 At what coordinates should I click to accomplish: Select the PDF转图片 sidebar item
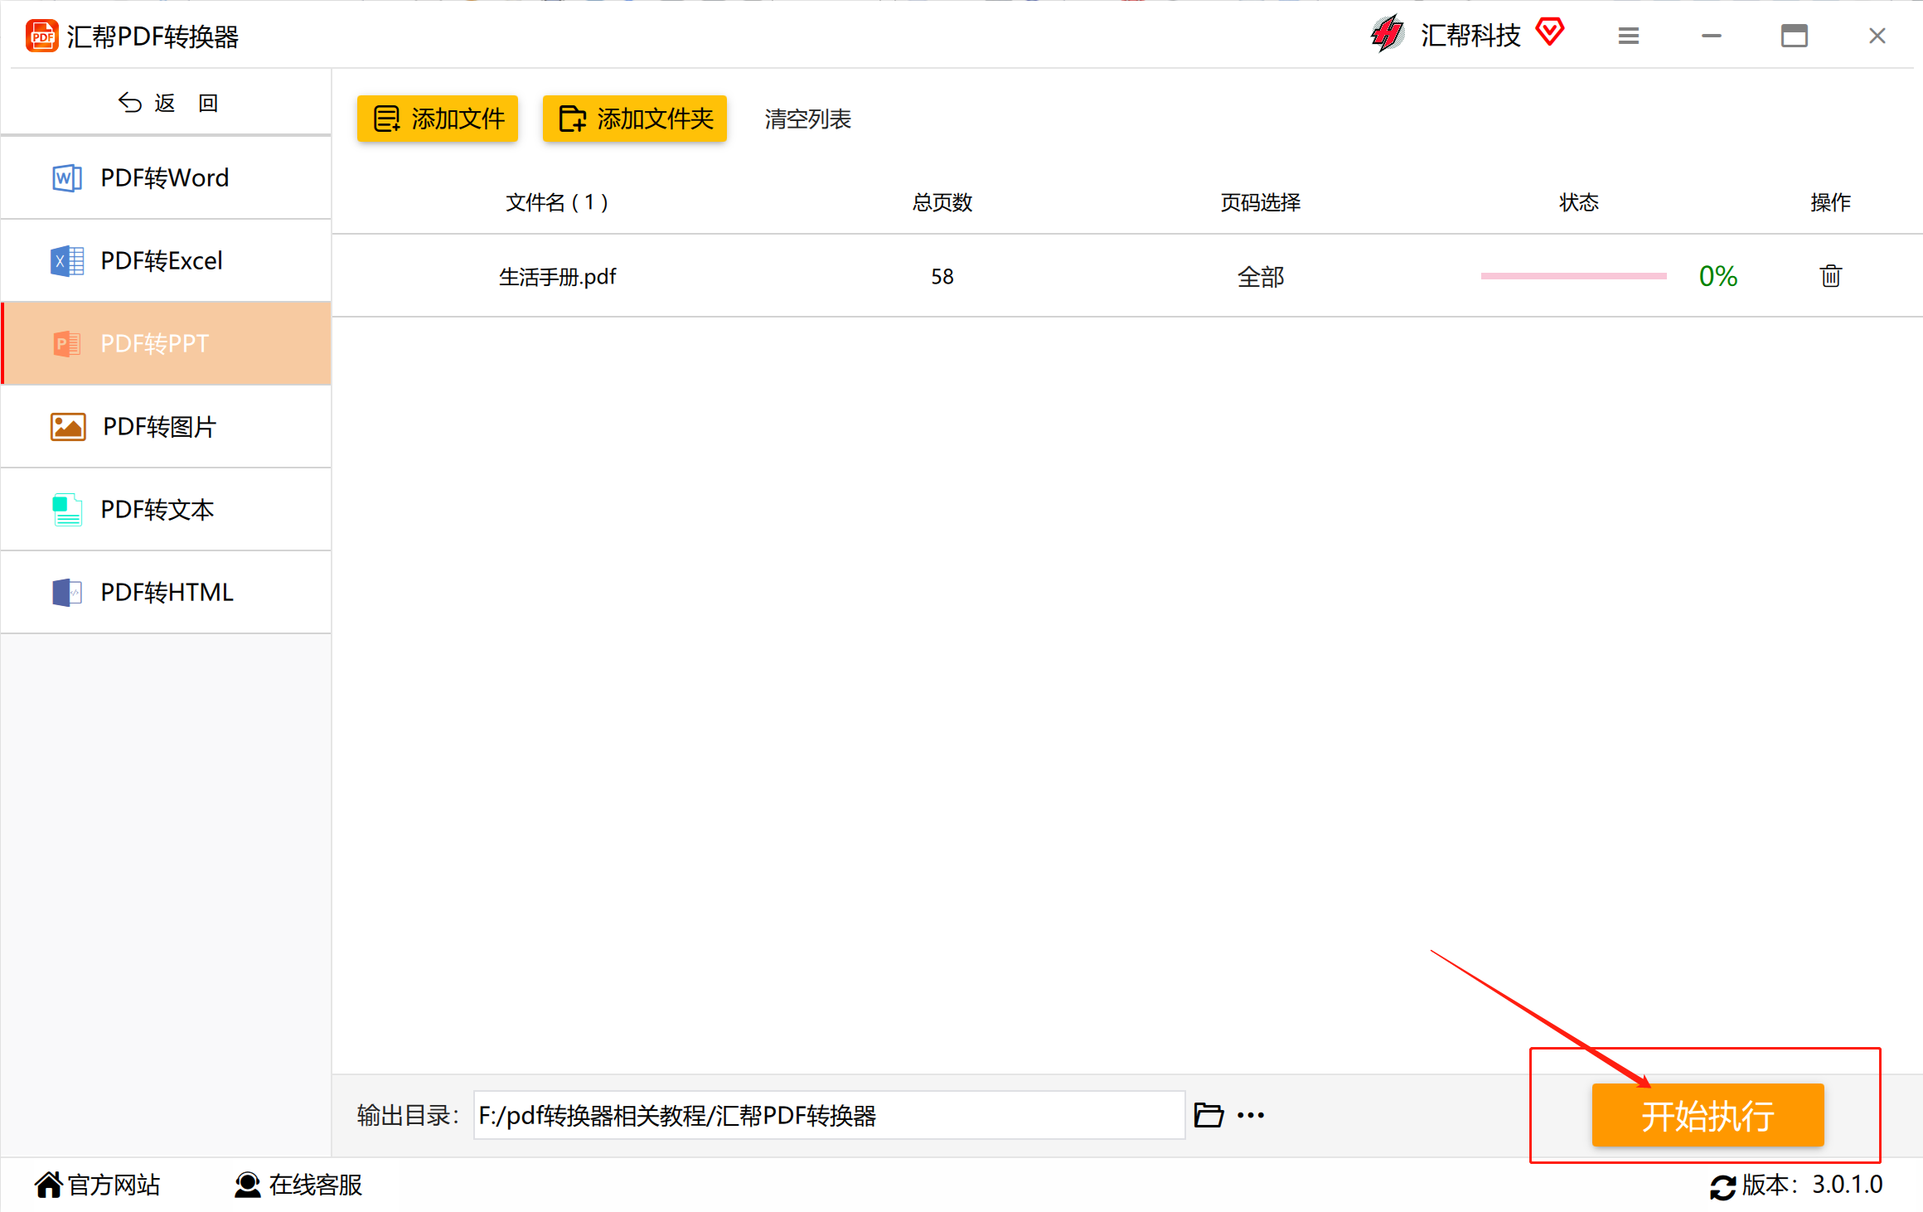point(167,426)
